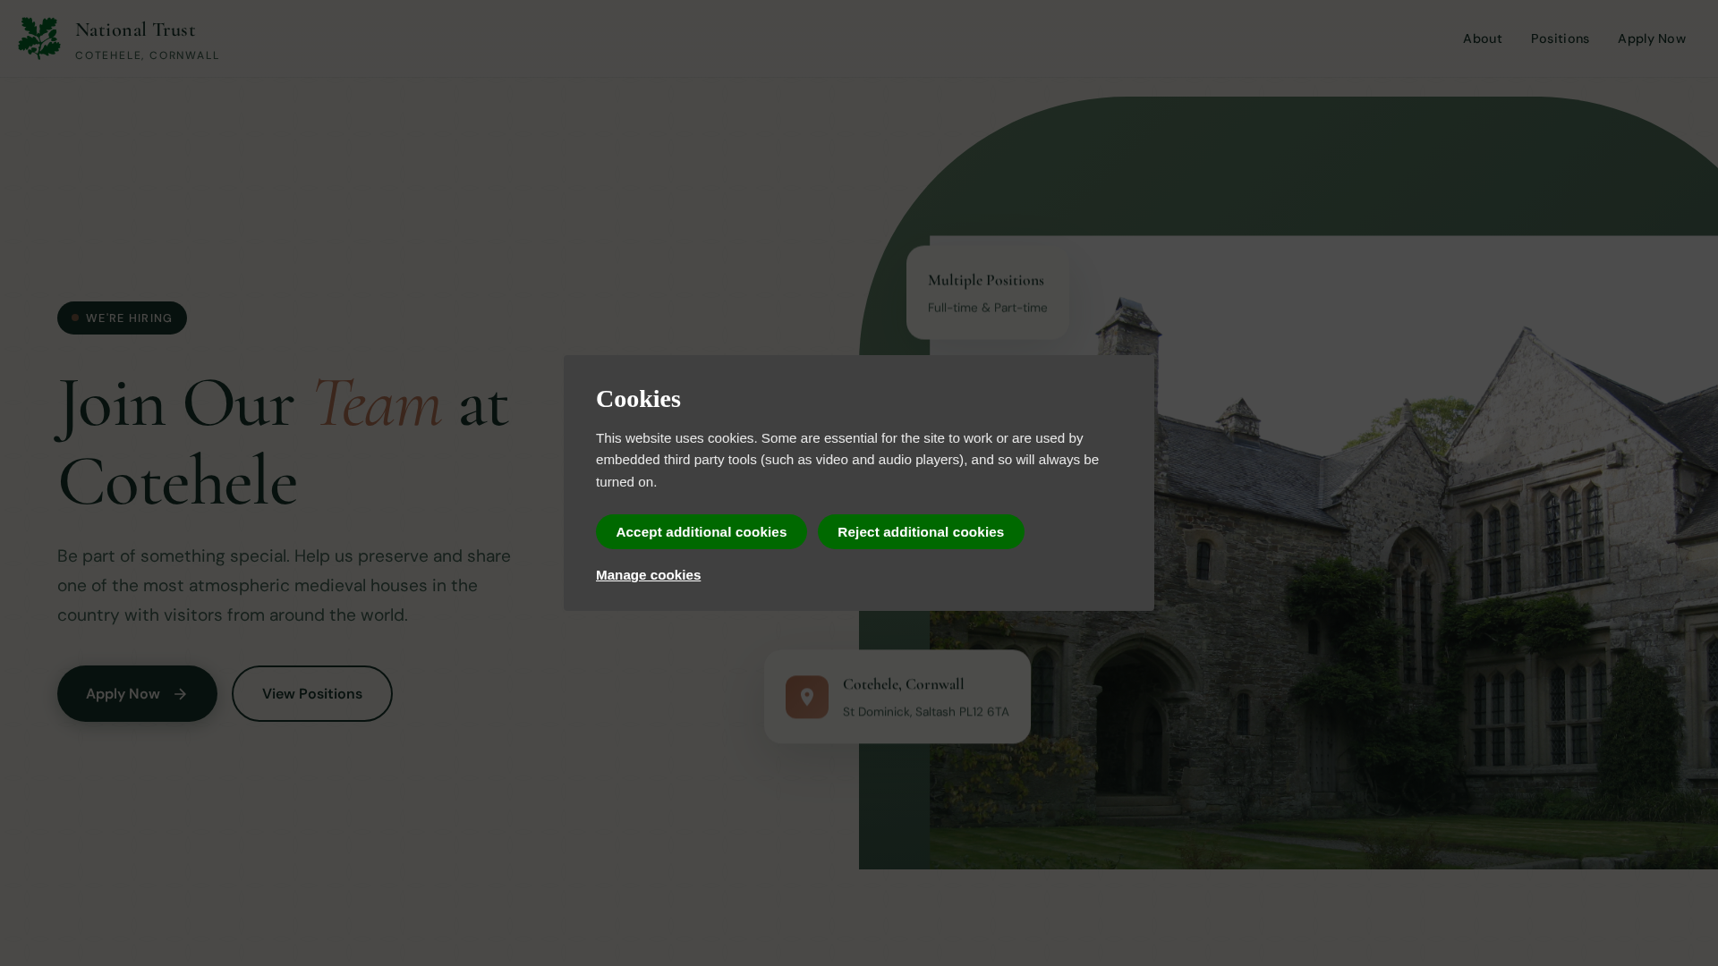Open the Apply Now nav link in header
Screen dimensions: 1718x966
pos(1651,38)
